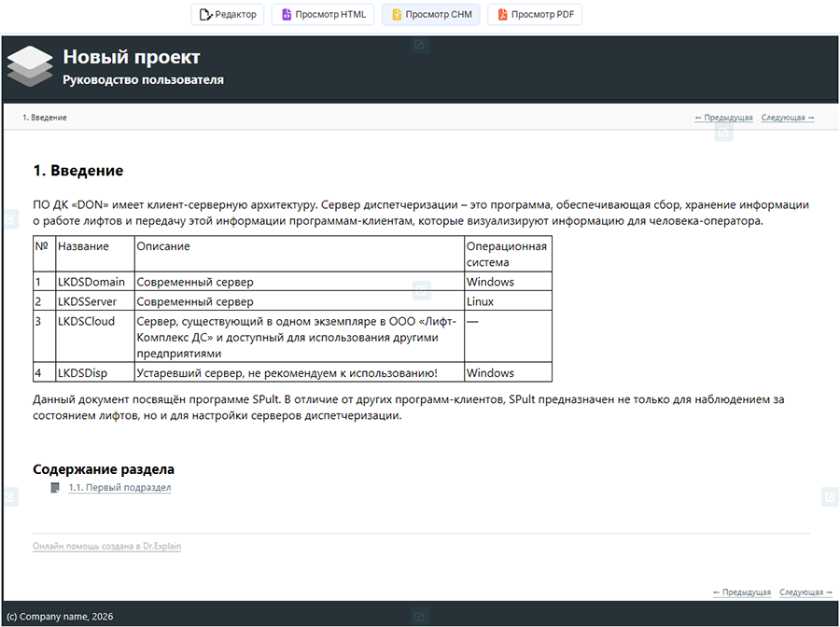The image size is (840, 627).
Task: Click the faint edit icon in the dark header
Action: pos(420,45)
